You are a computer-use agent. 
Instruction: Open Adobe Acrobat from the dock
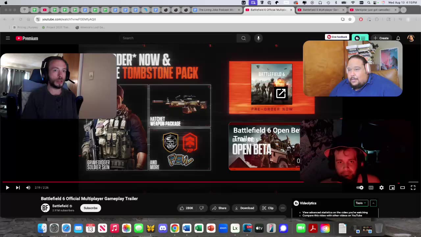tap(313, 228)
